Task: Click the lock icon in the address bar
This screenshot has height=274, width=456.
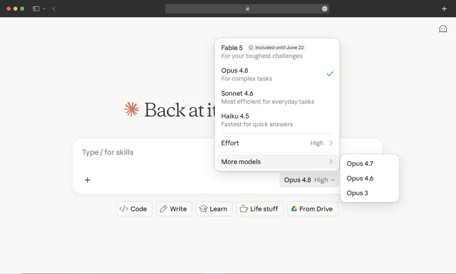Action: (247, 8)
